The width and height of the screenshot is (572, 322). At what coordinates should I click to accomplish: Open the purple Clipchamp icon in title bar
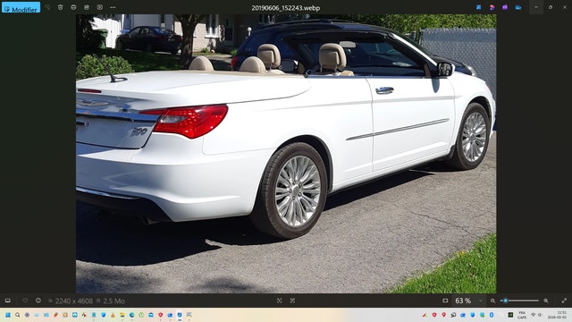505,7
